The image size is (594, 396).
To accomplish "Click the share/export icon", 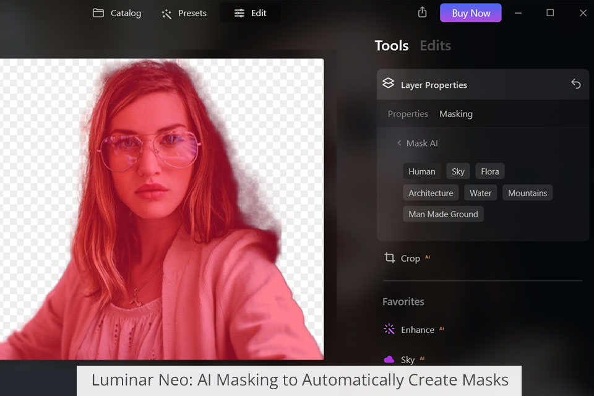I will point(423,12).
